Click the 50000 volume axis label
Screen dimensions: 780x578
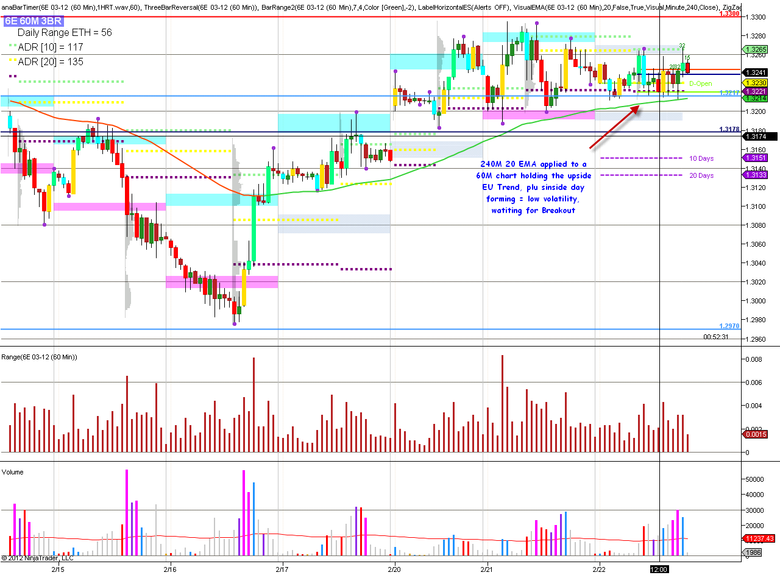[754, 479]
